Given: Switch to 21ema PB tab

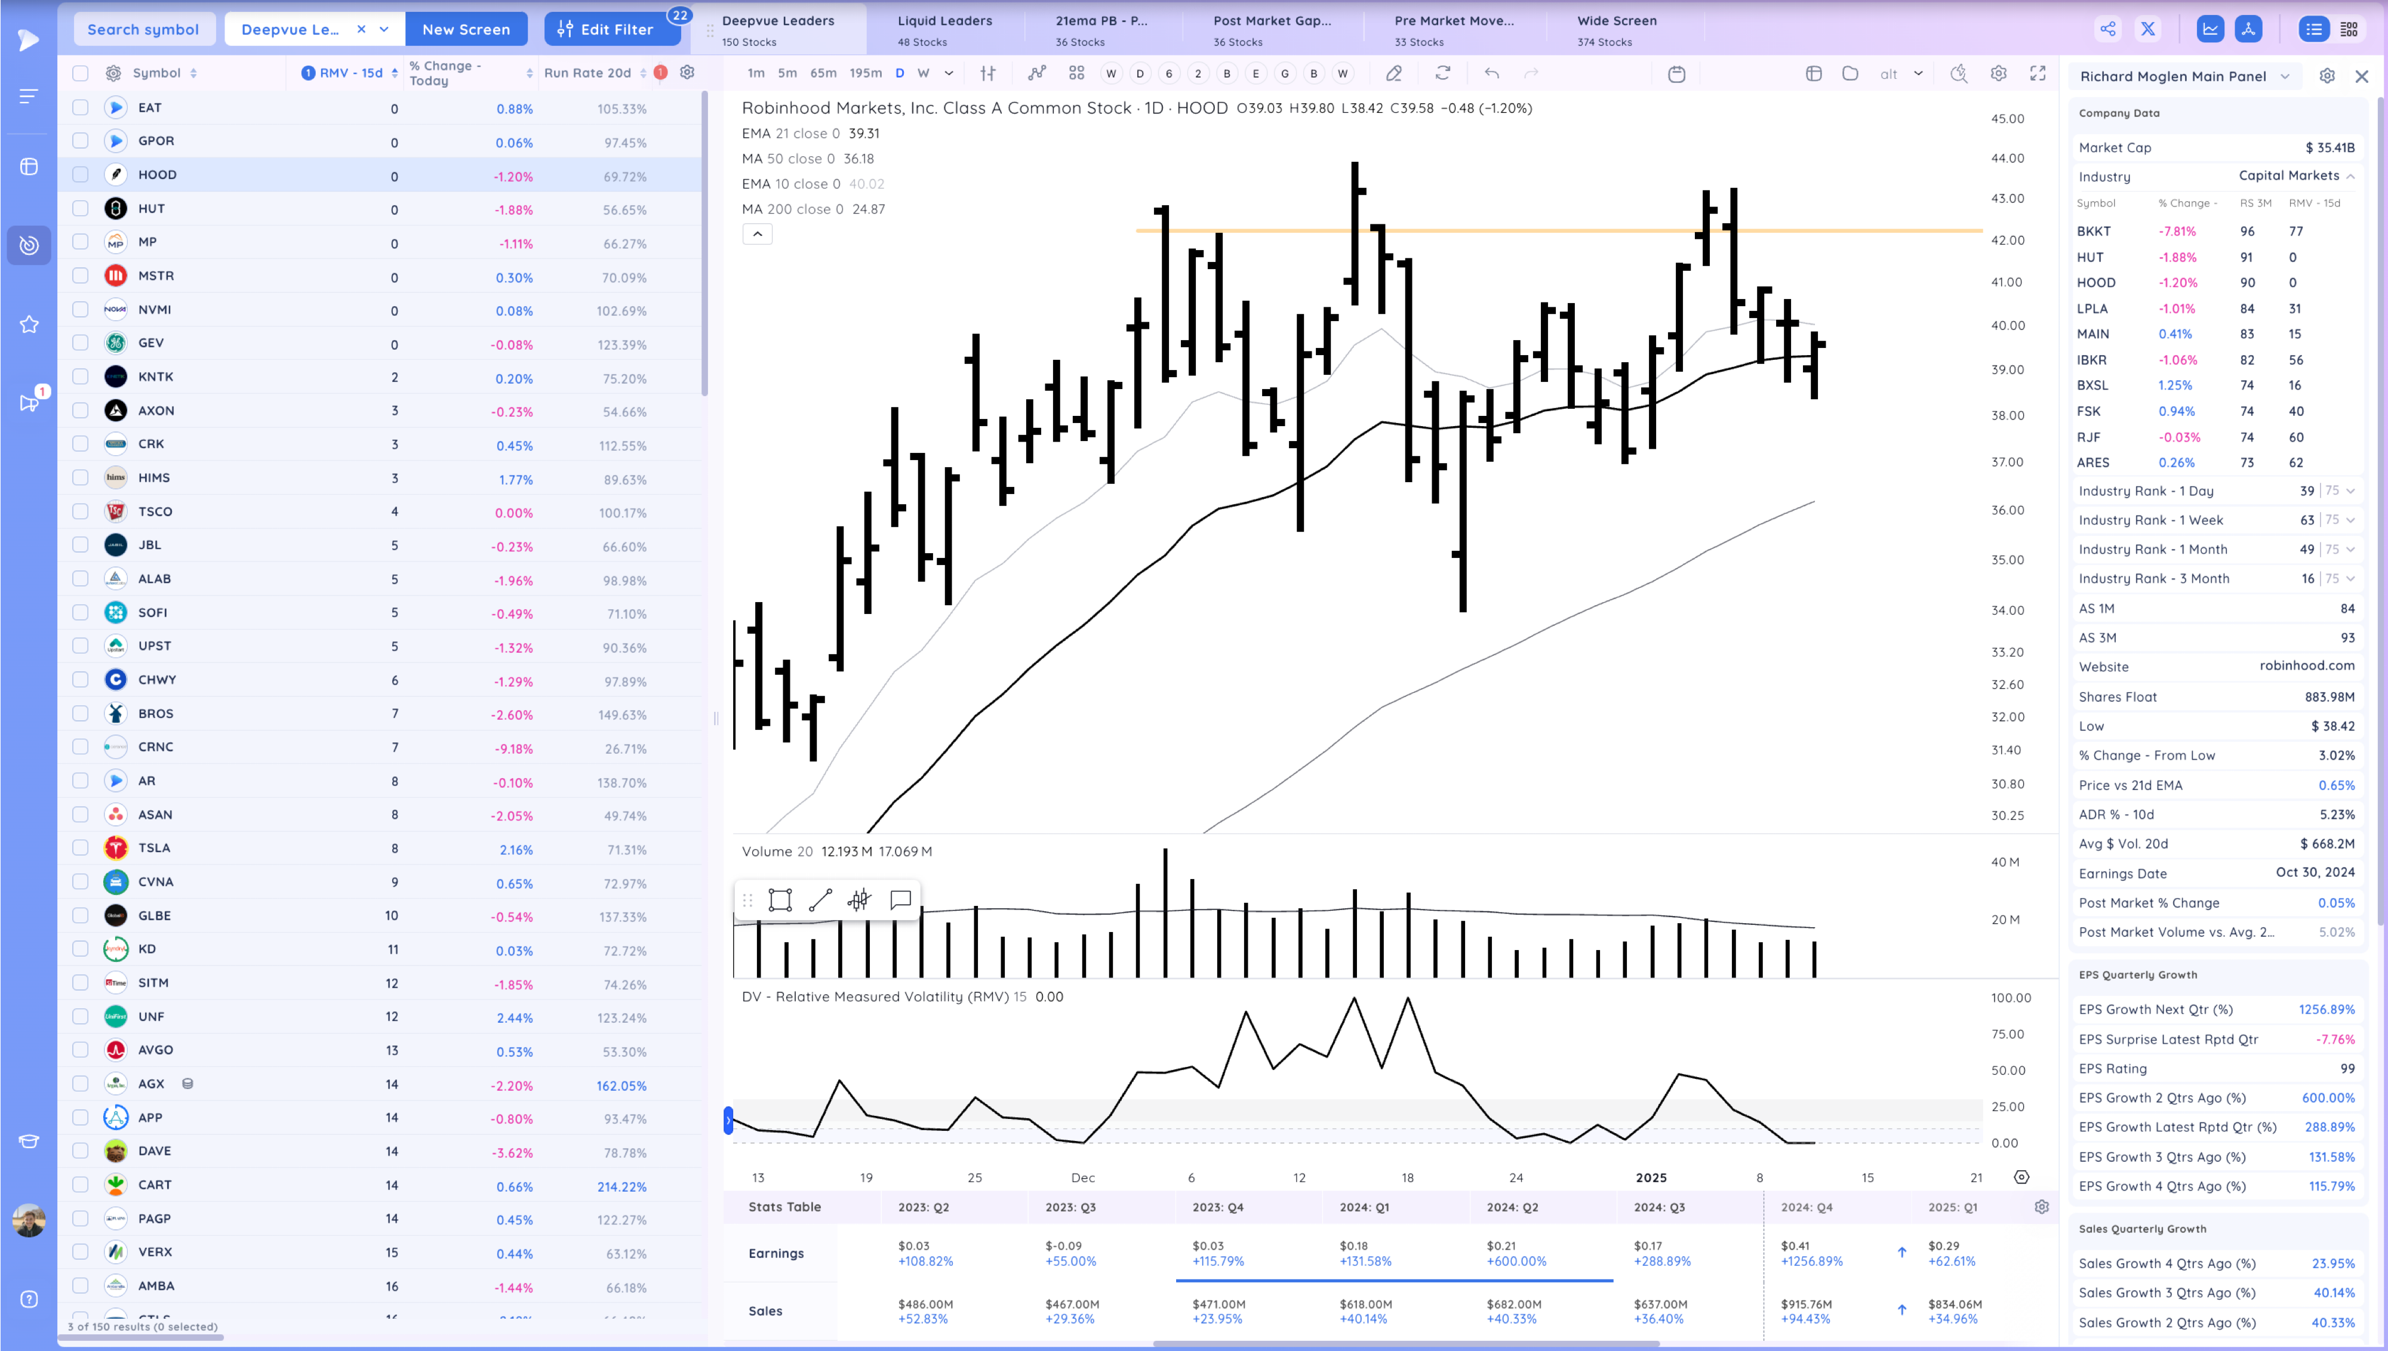Looking at the screenshot, I should click(x=1101, y=30).
